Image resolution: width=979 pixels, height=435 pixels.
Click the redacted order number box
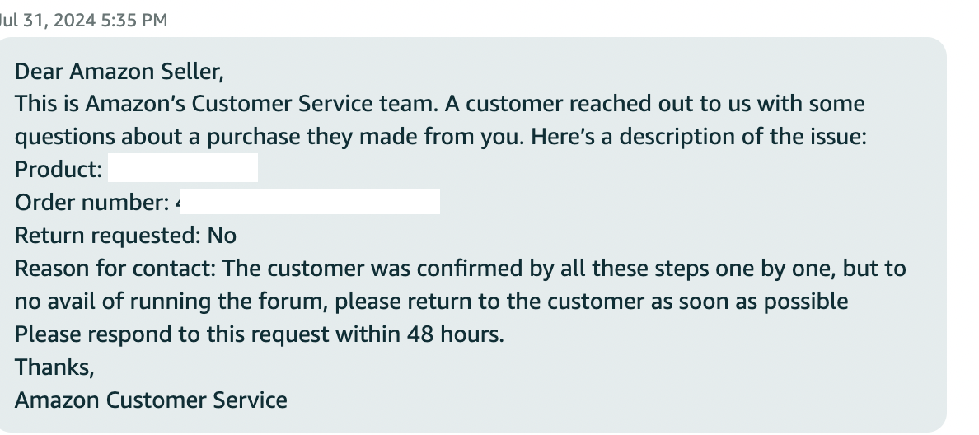click(310, 202)
